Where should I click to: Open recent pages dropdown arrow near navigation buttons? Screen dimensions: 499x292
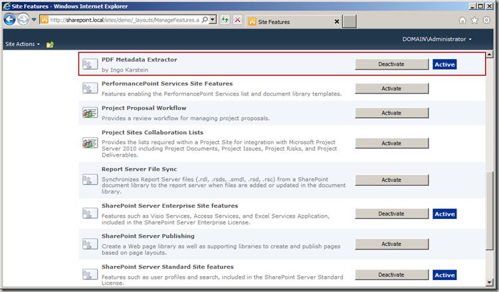pos(34,20)
